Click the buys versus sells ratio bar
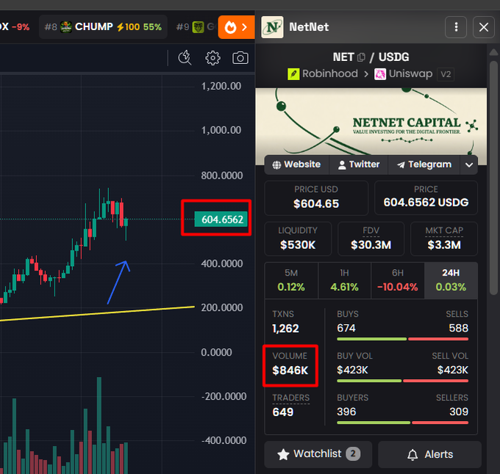The width and height of the screenshot is (500, 474). click(402, 339)
